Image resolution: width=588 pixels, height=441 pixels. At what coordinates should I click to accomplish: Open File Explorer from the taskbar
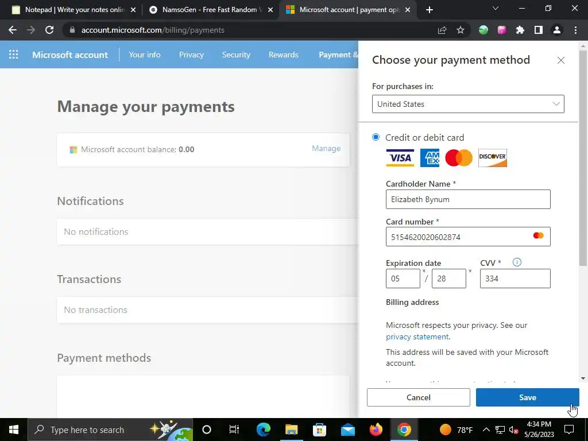click(291, 430)
